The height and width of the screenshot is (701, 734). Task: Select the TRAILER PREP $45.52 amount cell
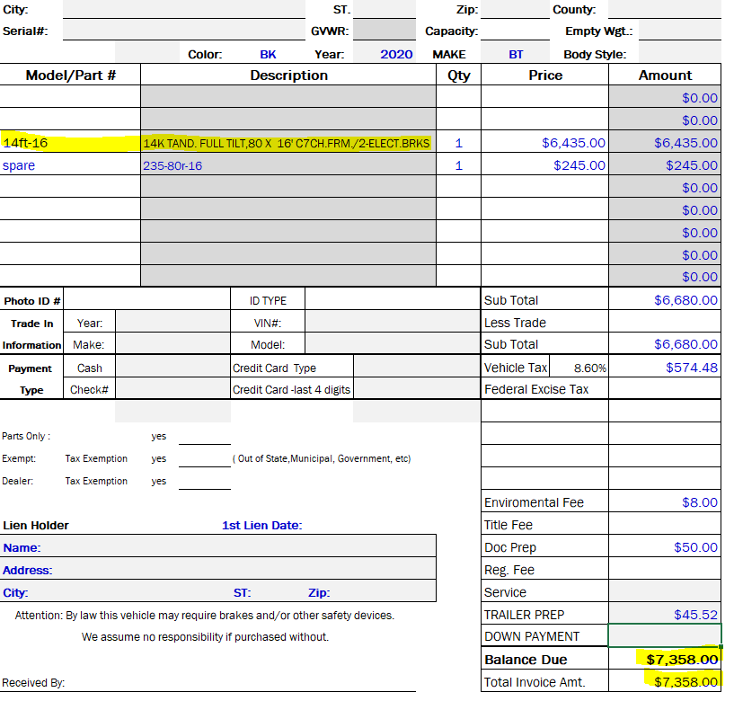(x=665, y=615)
